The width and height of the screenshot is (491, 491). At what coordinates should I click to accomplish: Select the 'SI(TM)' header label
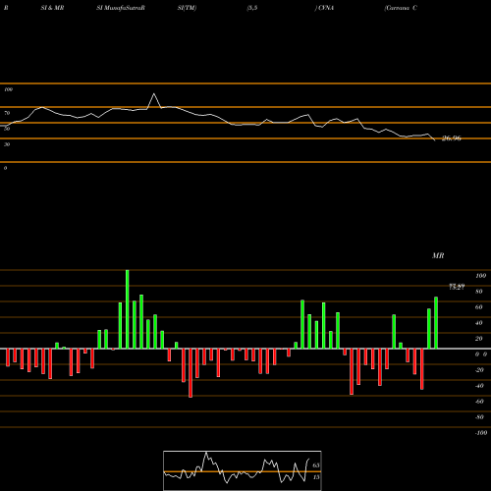[x=187, y=8]
